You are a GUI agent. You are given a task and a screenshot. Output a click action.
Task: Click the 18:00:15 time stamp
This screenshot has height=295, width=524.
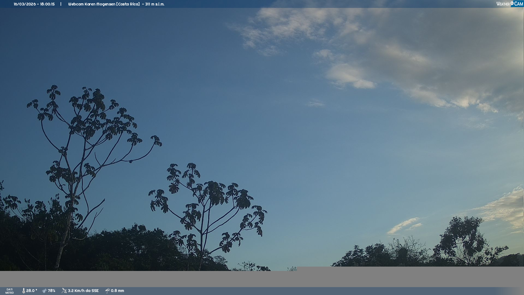[47, 4]
